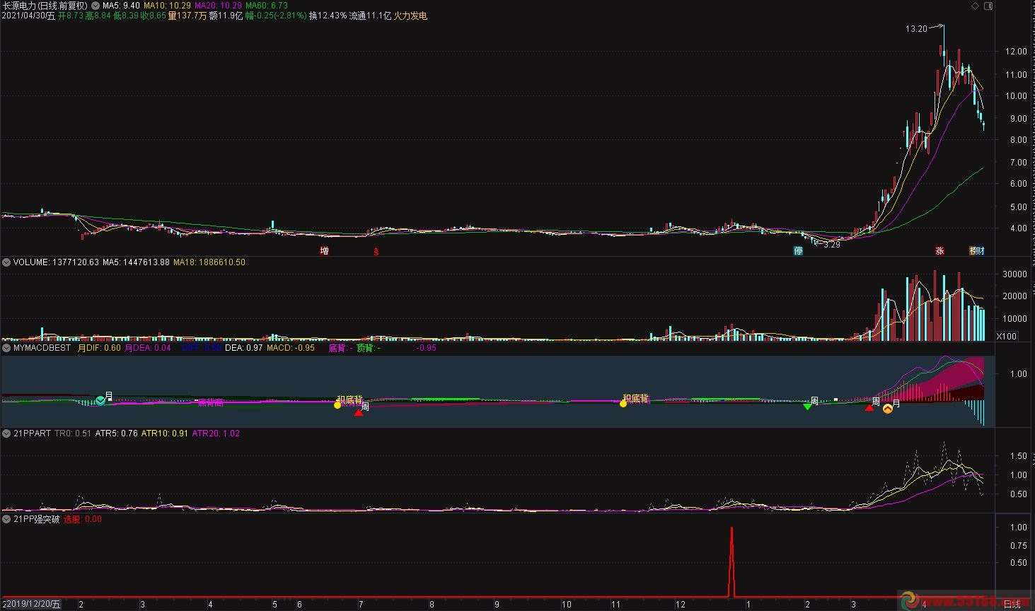
Task: Click the 日线 period label at bottom right
Action: [x=1012, y=604]
